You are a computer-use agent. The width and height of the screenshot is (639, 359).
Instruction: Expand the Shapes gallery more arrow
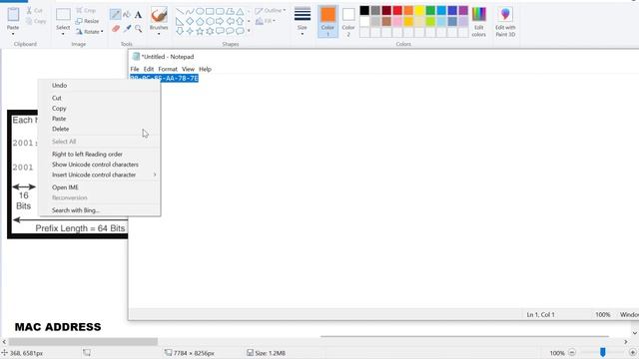point(249,31)
